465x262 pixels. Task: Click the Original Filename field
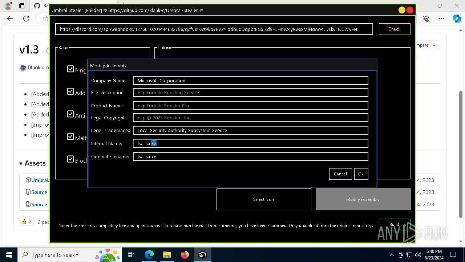(251, 156)
